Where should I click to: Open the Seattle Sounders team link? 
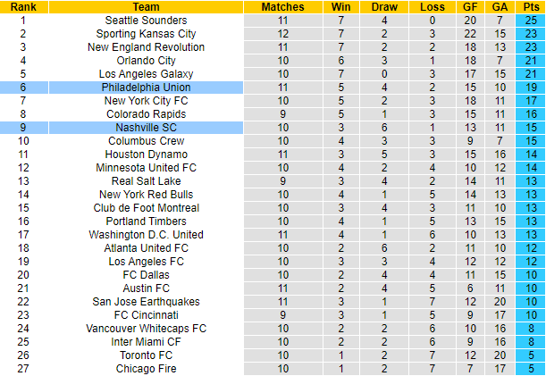coord(146,20)
